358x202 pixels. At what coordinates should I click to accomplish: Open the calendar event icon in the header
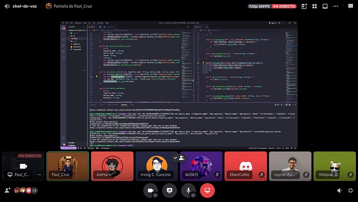(x=304, y=6)
